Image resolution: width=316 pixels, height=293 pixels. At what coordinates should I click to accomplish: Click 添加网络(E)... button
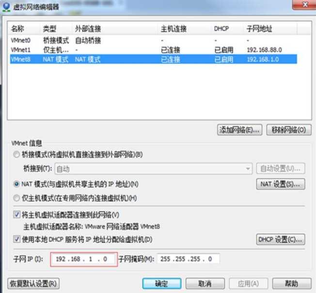pos(239,130)
